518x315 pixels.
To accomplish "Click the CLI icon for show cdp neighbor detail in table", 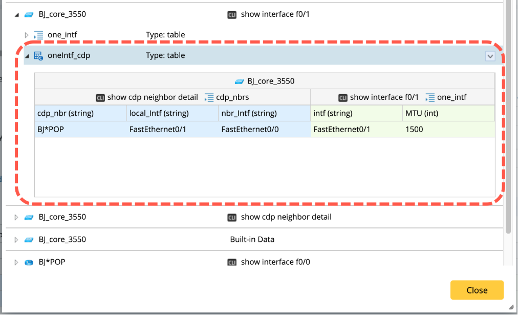I will (x=100, y=97).
